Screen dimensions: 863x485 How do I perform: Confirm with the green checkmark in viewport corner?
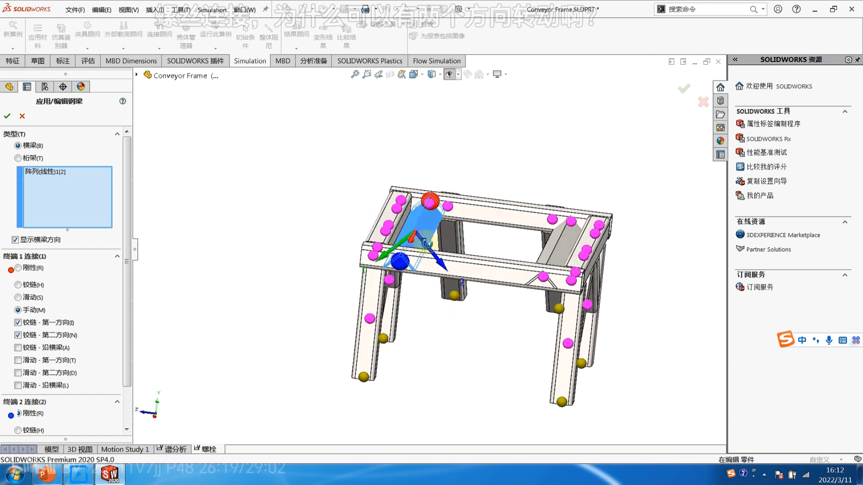[x=684, y=88]
